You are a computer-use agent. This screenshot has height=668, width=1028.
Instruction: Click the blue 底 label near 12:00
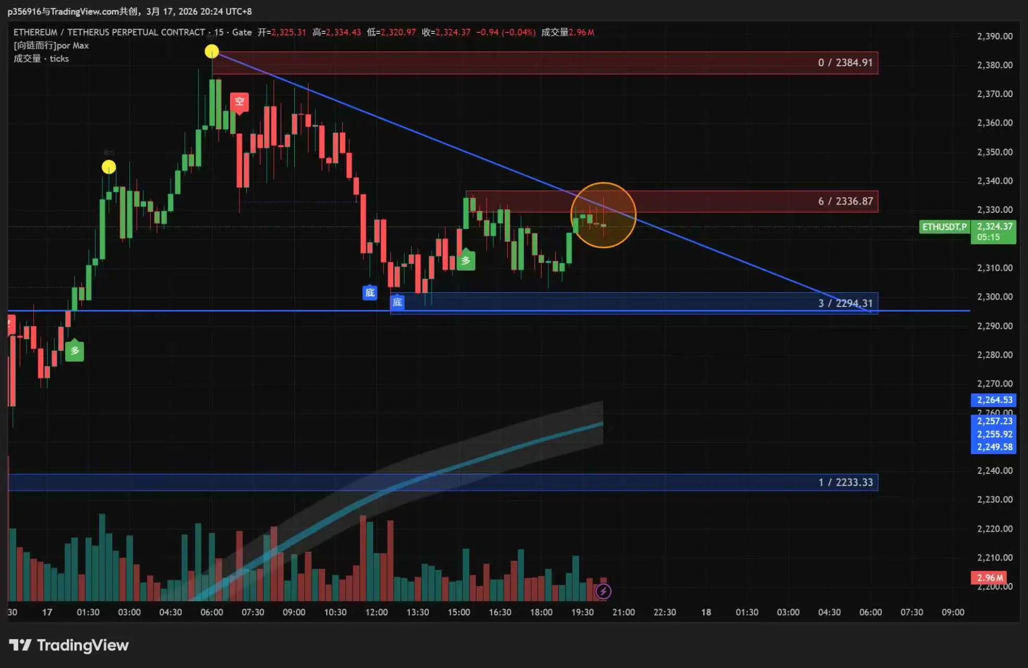coord(369,292)
